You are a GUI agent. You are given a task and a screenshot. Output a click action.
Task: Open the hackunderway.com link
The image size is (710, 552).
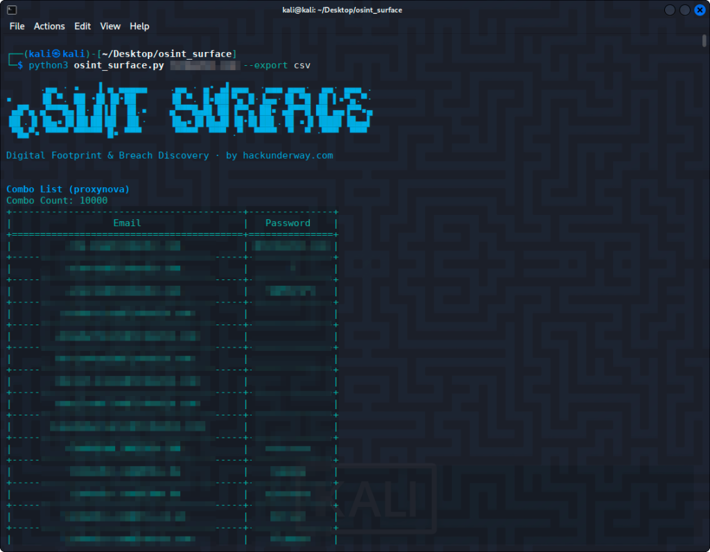[x=288, y=155]
